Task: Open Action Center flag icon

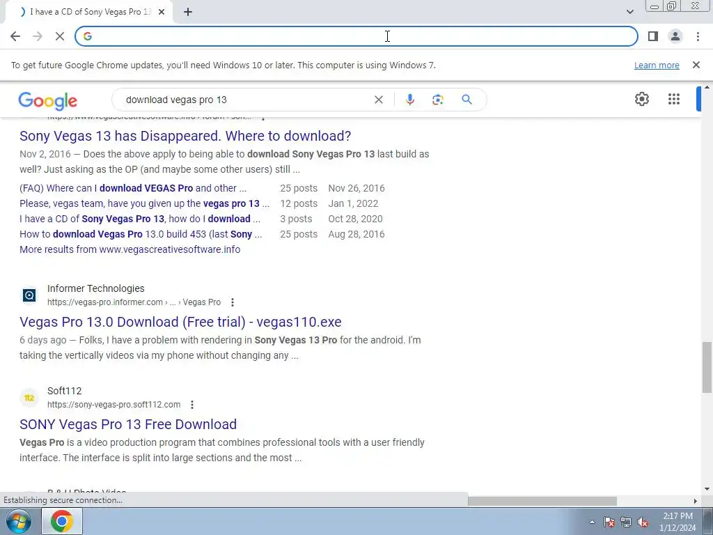Action: (x=609, y=522)
